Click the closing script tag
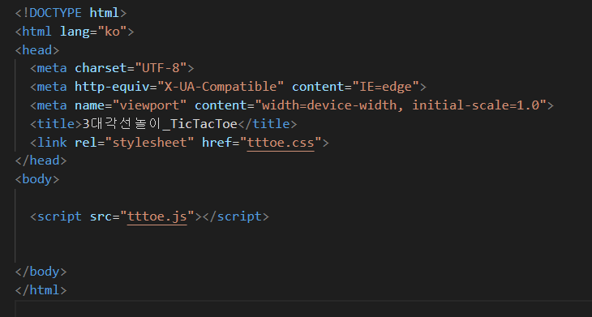The image size is (592, 317). pyautogui.click(x=236, y=216)
